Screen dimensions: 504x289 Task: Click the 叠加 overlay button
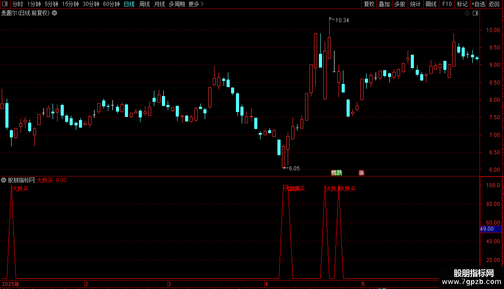pyautogui.click(x=384, y=4)
